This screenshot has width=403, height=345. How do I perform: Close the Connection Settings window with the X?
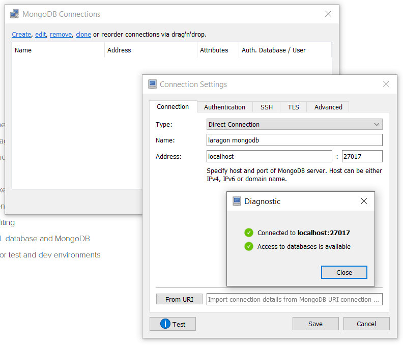(386, 84)
